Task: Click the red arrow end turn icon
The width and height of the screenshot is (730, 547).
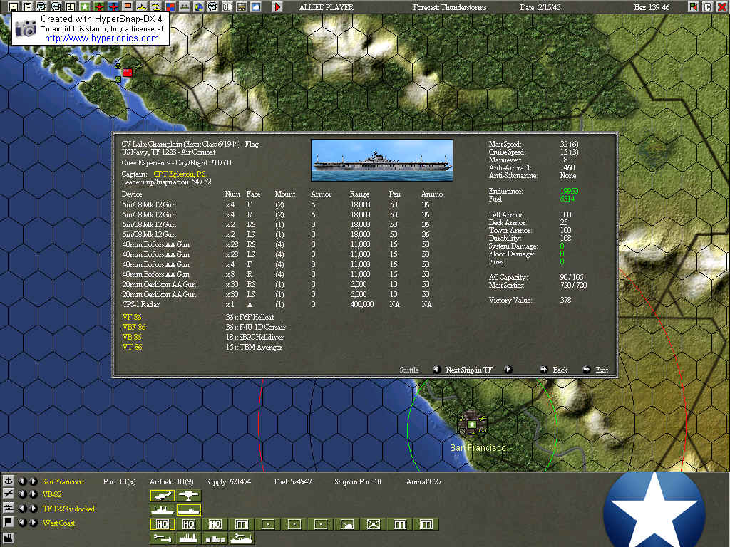Action: click(277, 6)
